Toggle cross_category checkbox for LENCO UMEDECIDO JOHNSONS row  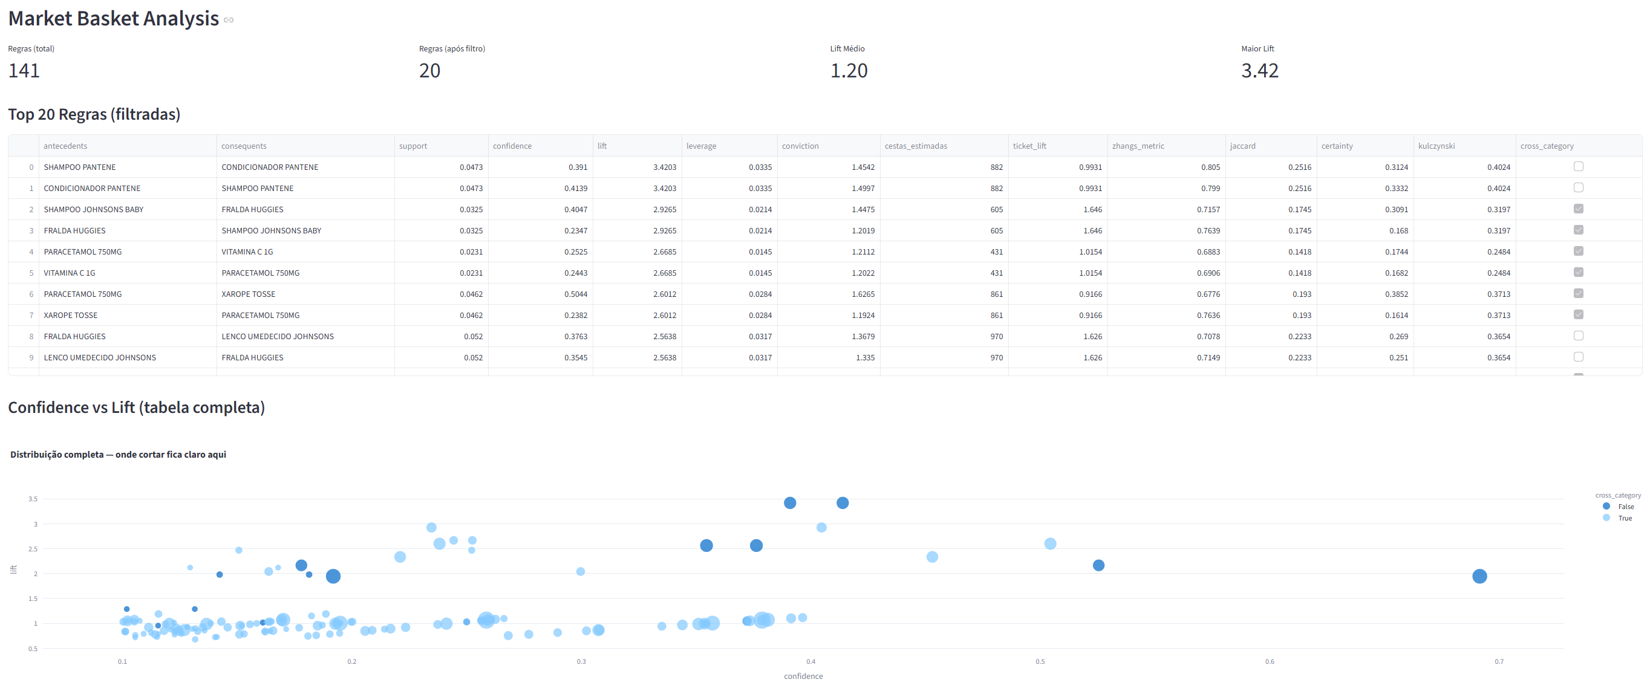[1578, 357]
